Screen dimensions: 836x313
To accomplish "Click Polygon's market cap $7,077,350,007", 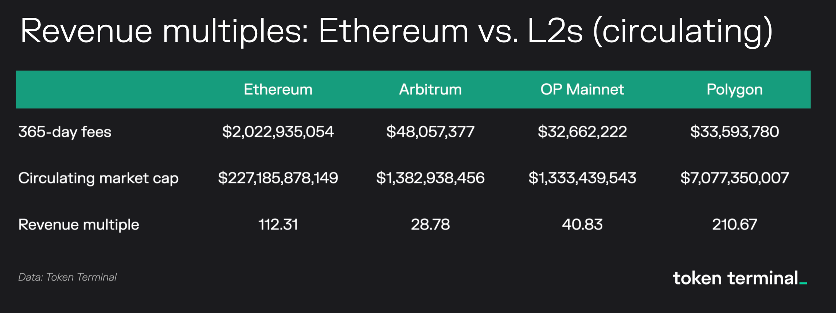I will click(734, 178).
